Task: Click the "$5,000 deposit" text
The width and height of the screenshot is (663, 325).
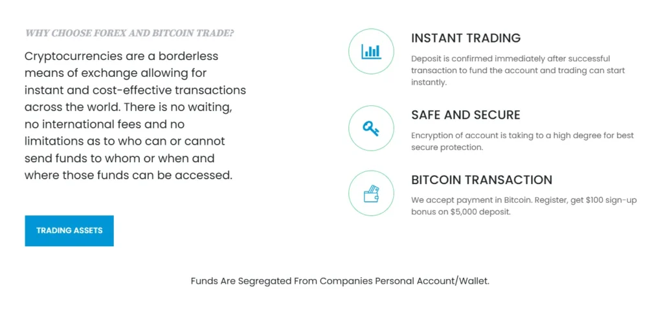Action: click(x=480, y=212)
